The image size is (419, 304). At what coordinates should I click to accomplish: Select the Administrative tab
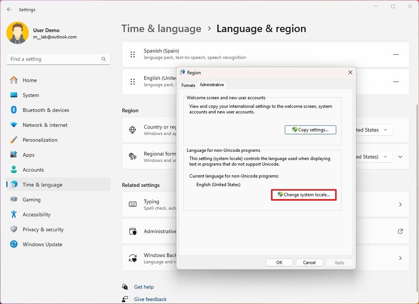[x=212, y=84]
